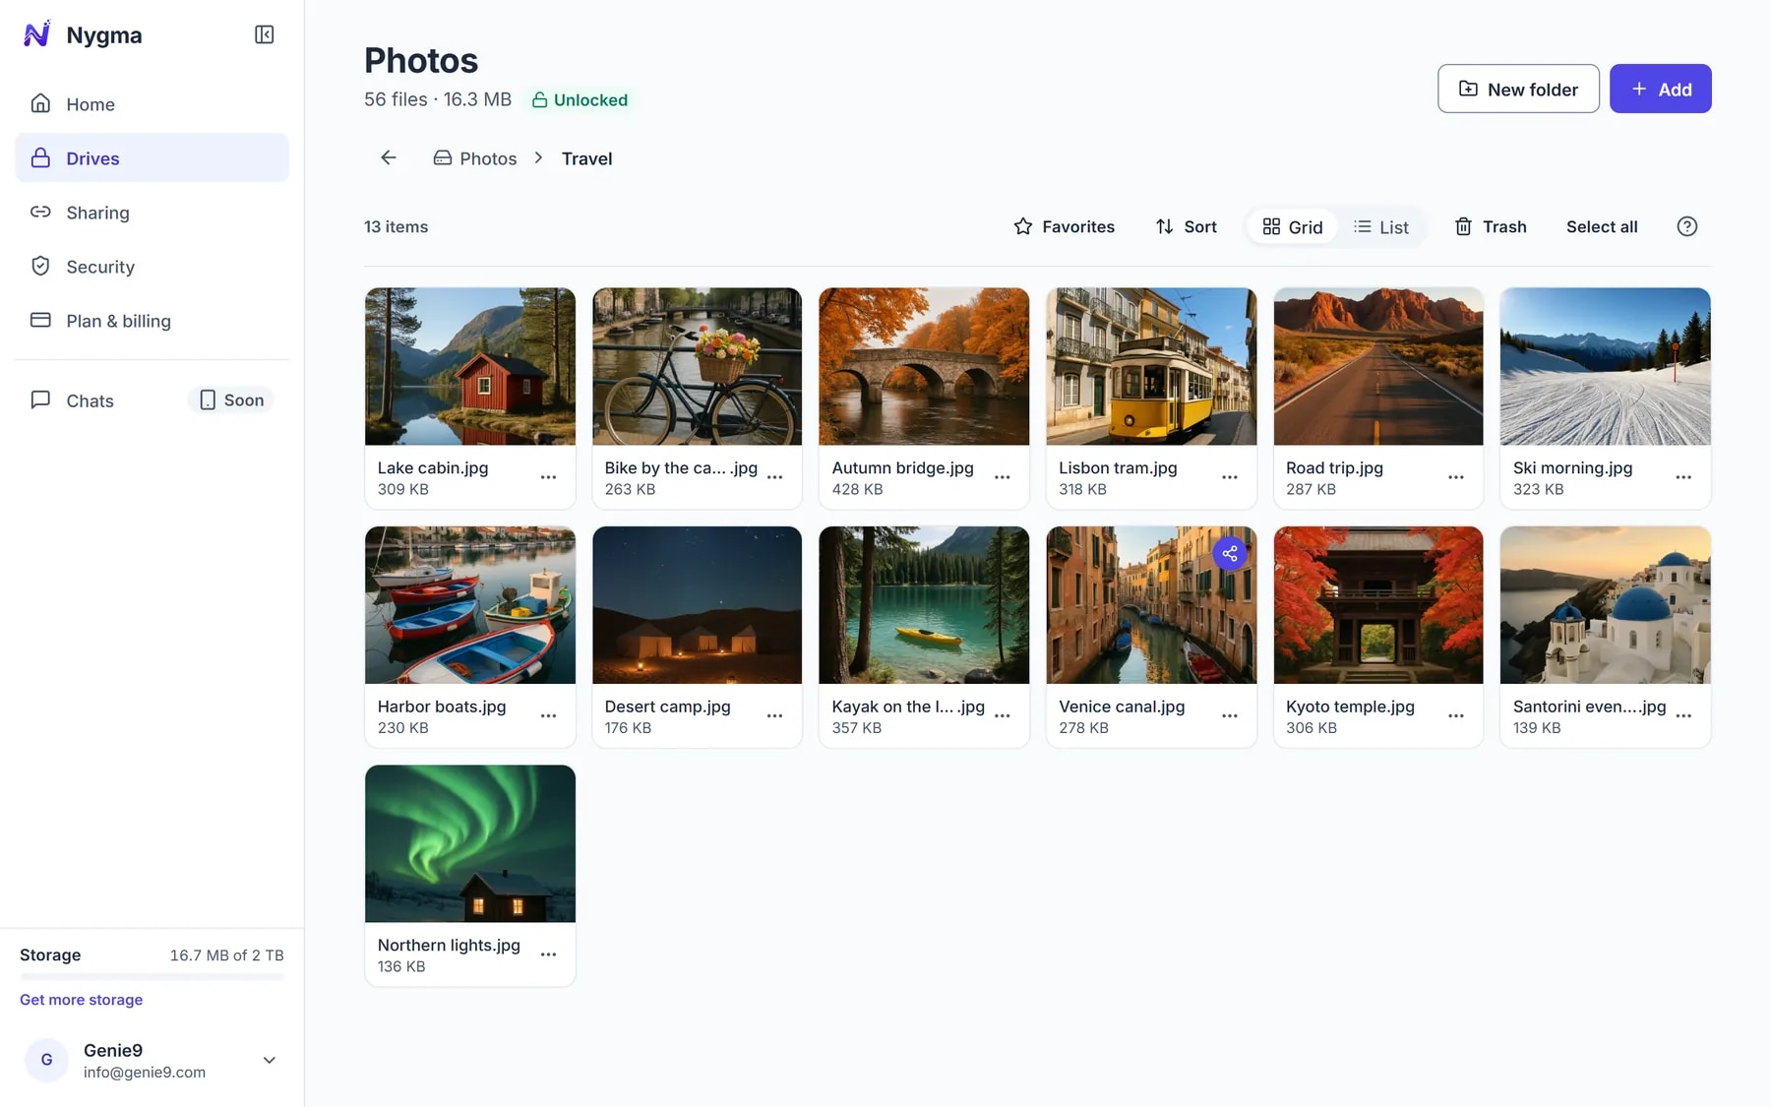Open the Northern lights thumbnail
The image size is (1771, 1107).
tap(469, 843)
